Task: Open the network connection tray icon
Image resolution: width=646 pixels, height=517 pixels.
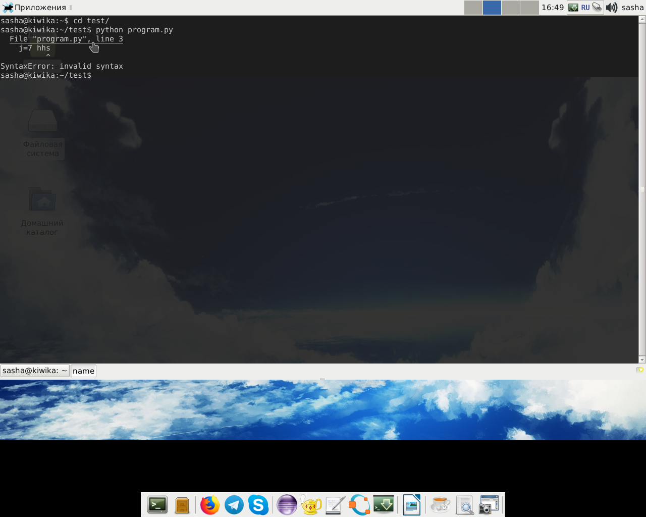Action: (597, 7)
